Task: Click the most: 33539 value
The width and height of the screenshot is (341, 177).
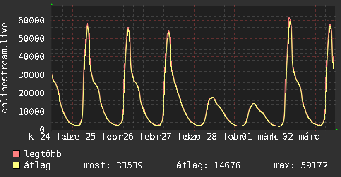Action: pos(113,165)
